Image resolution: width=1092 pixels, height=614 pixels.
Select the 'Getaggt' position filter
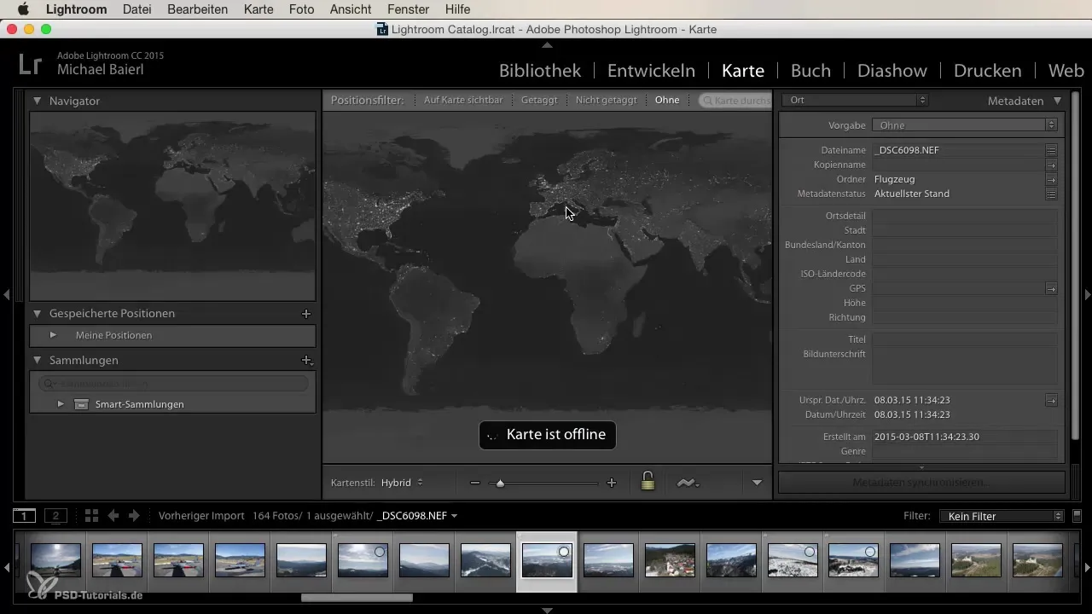tap(539, 100)
